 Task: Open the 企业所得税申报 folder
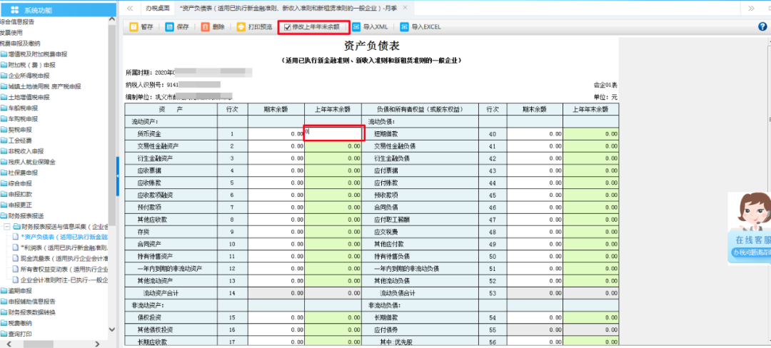pos(25,76)
